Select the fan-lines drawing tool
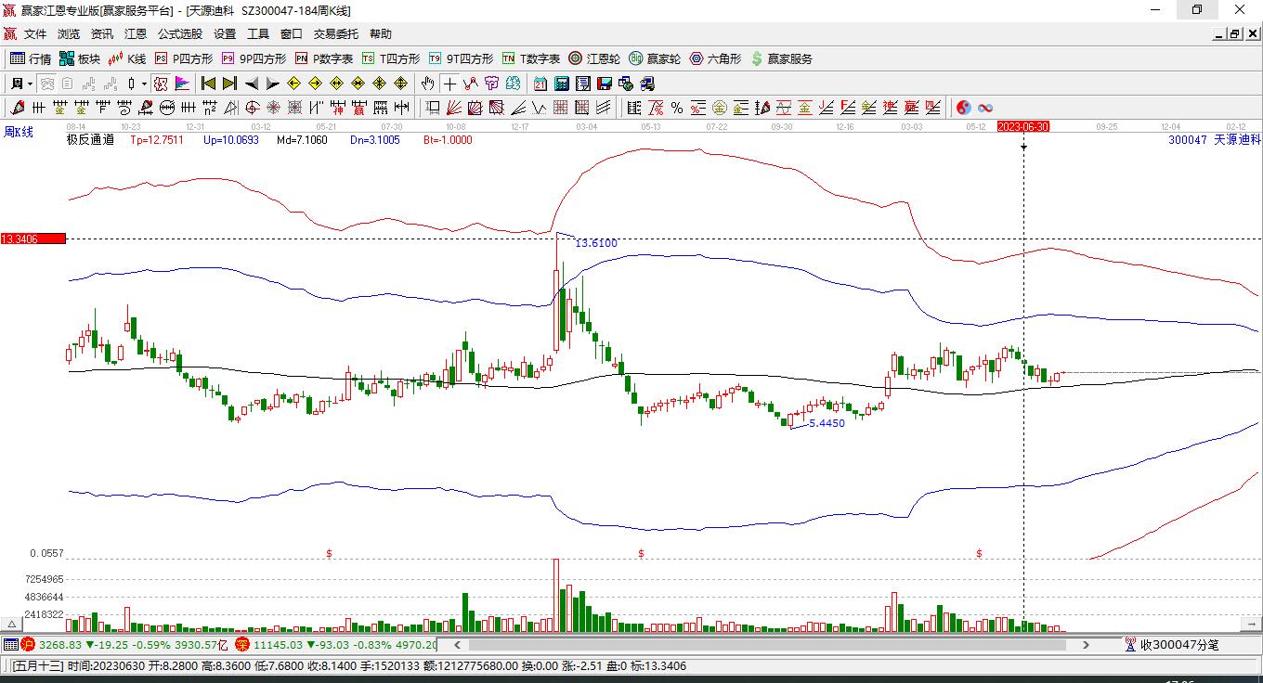Screen dimensions: 1263x683 click(x=454, y=108)
